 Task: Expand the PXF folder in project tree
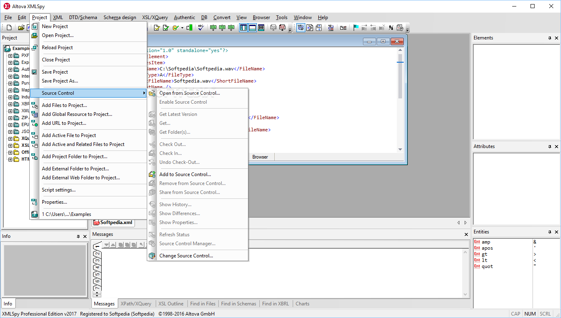pyautogui.click(x=11, y=56)
